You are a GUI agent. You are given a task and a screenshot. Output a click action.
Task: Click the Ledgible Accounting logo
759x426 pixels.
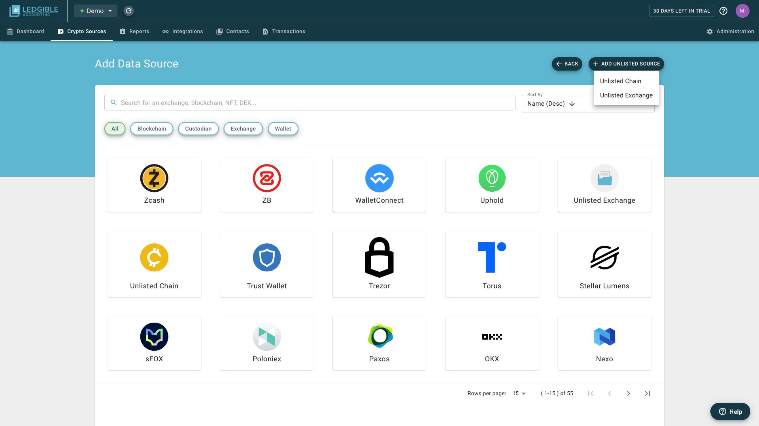tap(34, 11)
